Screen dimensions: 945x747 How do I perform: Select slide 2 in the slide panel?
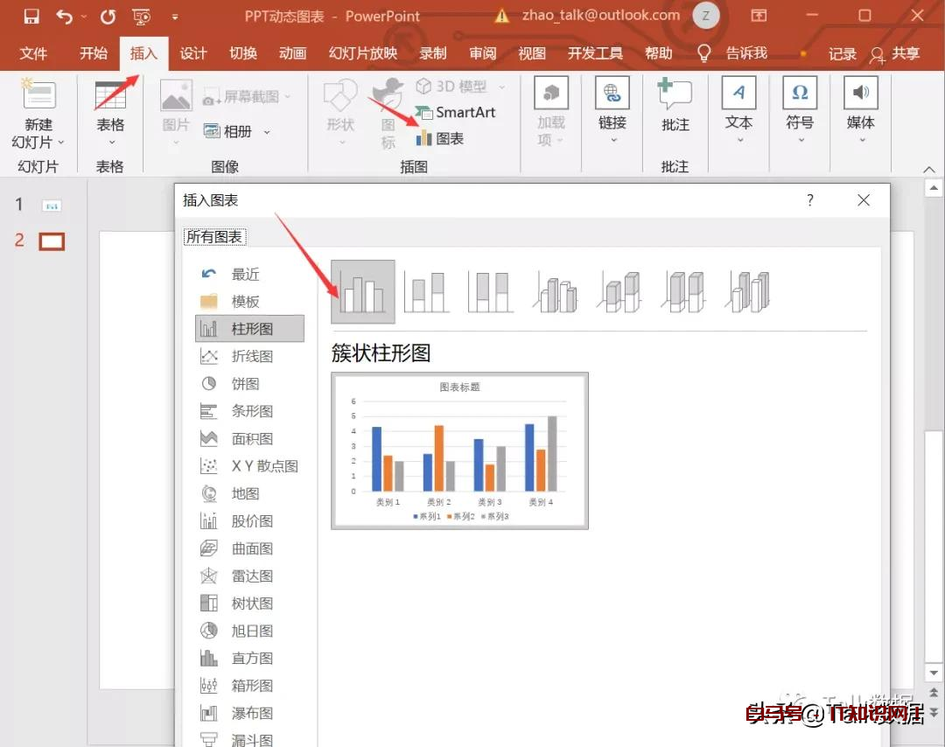(51, 241)
